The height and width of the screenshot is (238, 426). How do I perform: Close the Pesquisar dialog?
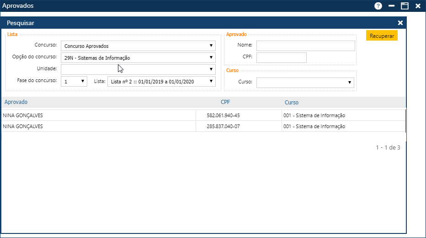[x=400, y=23]
